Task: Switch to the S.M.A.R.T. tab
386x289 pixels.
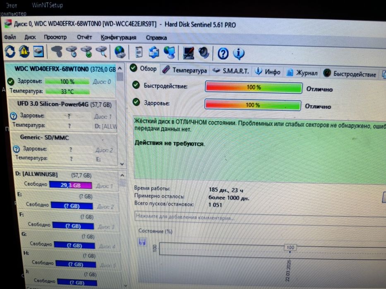Action: pos(230,71)
